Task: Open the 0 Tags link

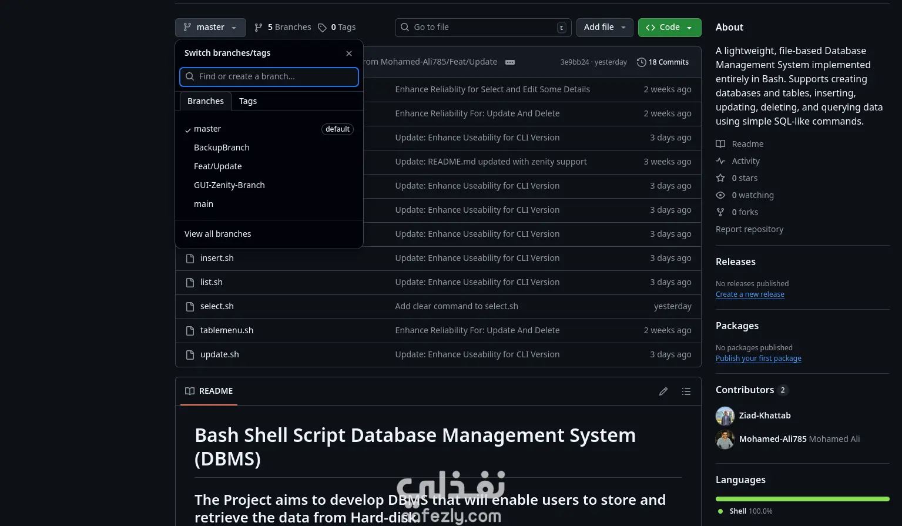Action: click(x=337, y=28)
